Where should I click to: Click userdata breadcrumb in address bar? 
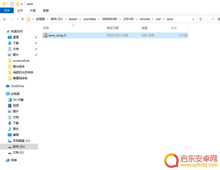[x=89, y=19]
